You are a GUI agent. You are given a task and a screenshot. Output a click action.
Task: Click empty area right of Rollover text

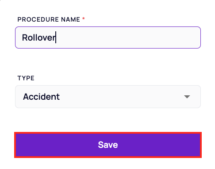(127, 38)
